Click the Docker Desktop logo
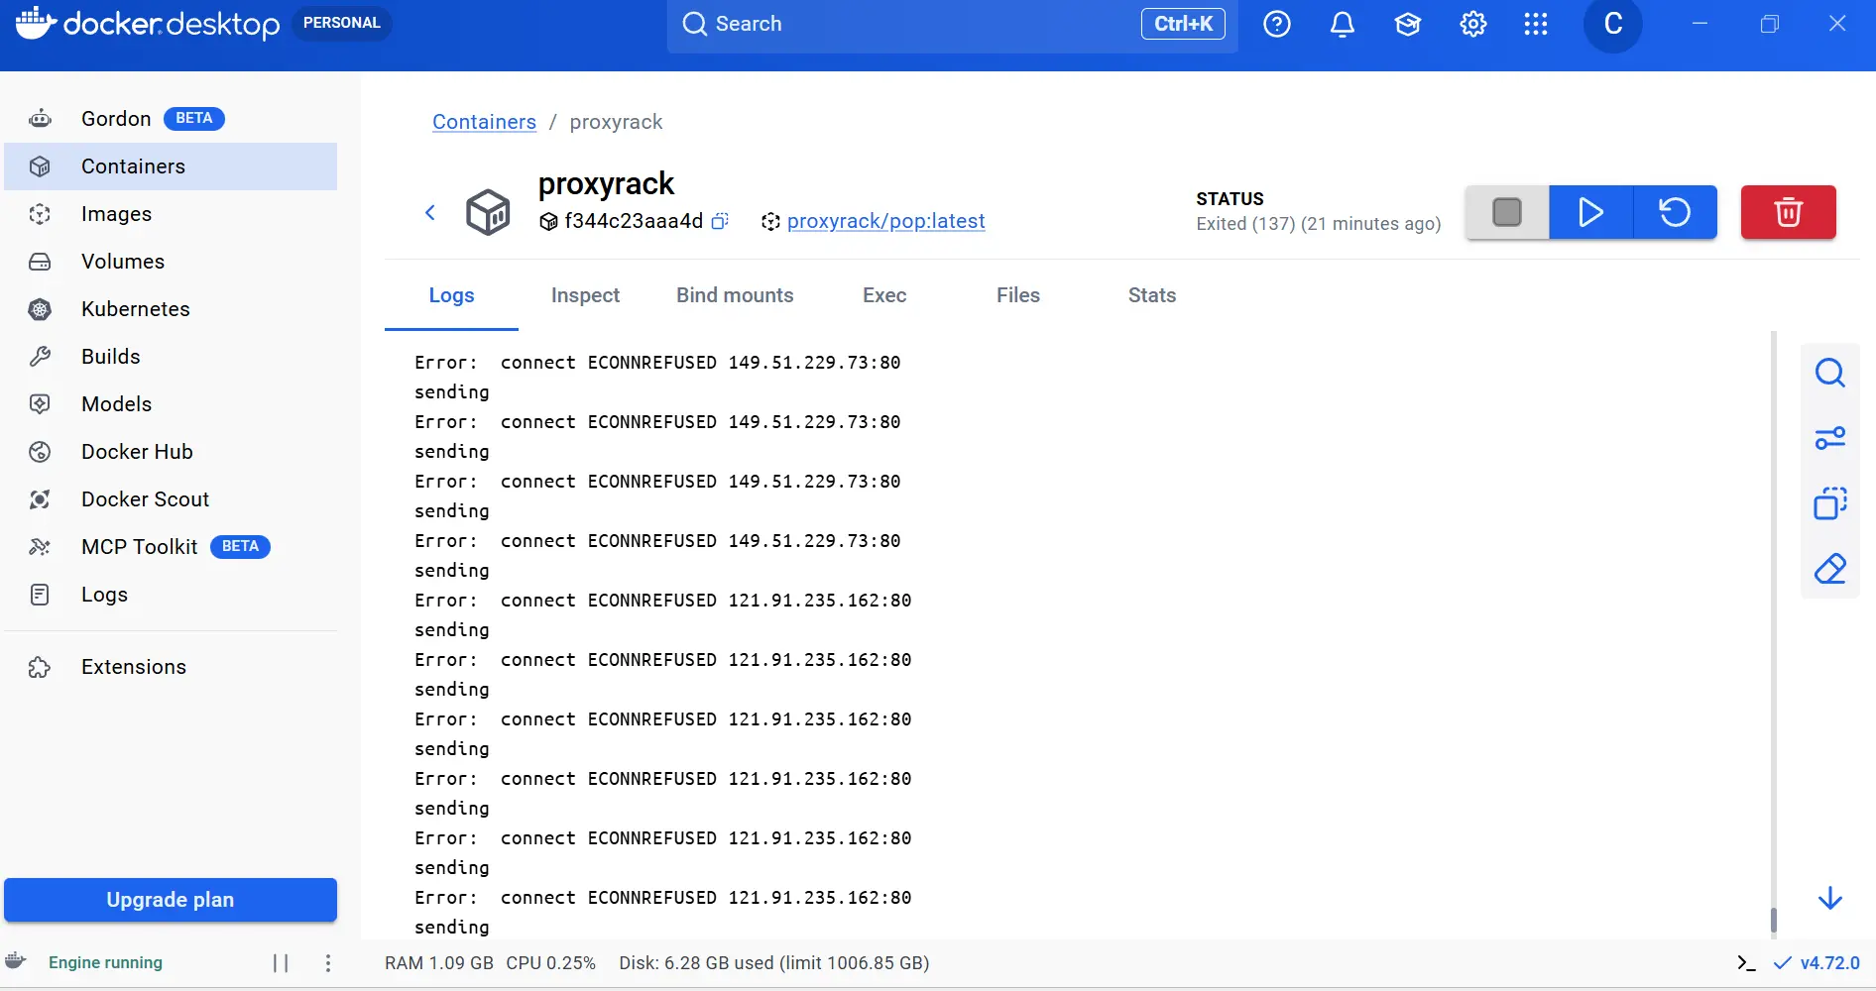This screenshot has width=1876, height=991. coord(147,23)
